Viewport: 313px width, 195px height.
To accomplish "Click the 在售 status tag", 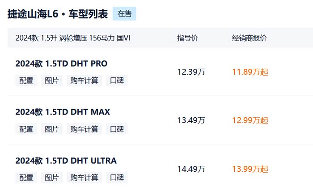I will (124, 14).
